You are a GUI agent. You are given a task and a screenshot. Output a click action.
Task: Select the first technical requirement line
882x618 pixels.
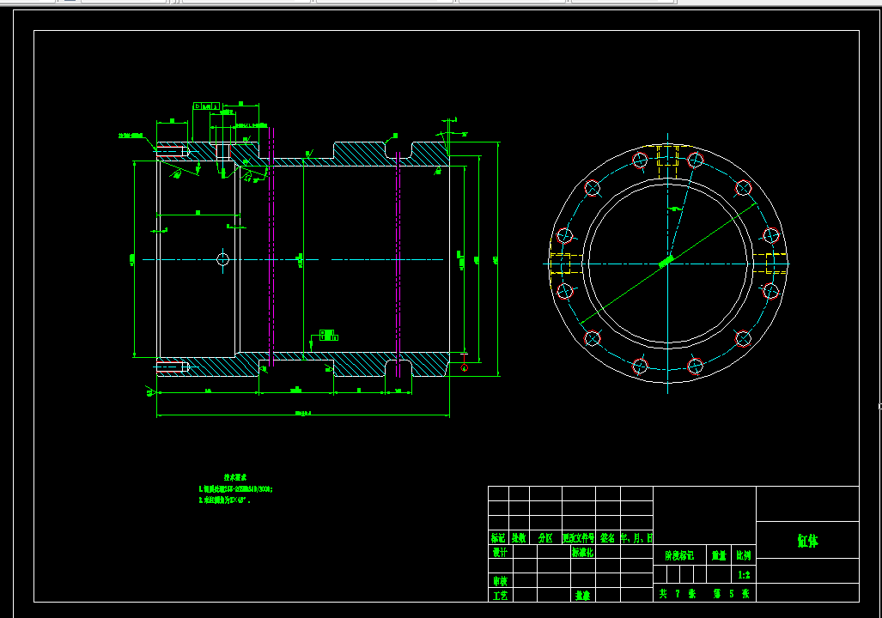click(x=235, y=488)
